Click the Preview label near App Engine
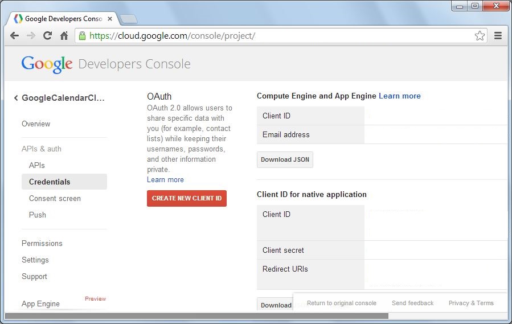The width and height of the screenshot is (512, 324). tap(95, 298)
